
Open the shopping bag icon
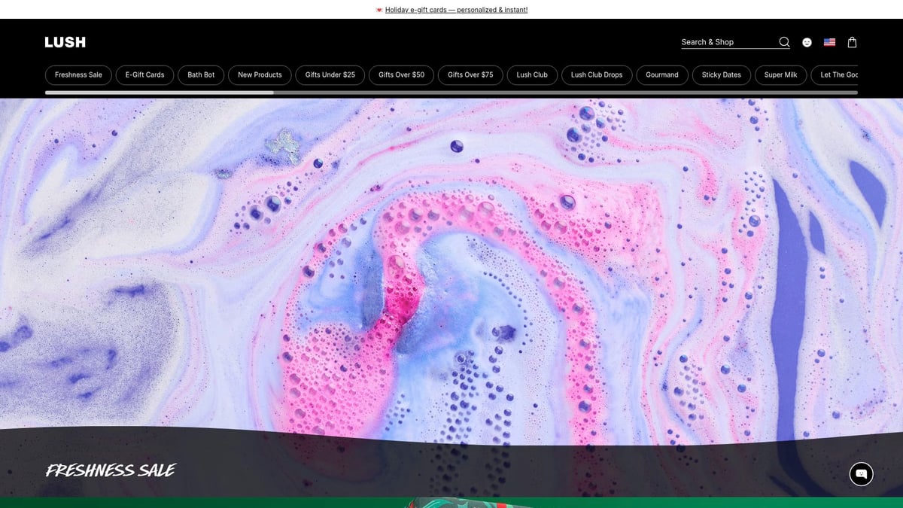point(852,43)
